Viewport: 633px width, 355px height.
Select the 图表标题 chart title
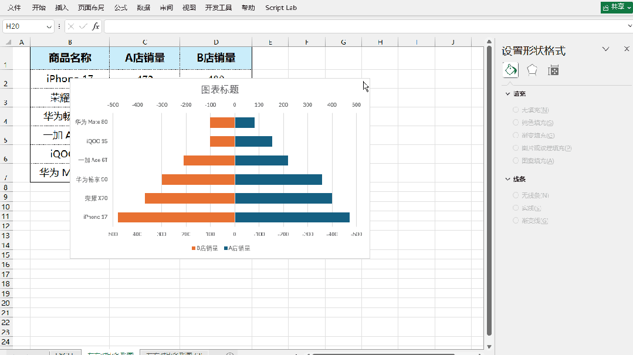(220, 90)
